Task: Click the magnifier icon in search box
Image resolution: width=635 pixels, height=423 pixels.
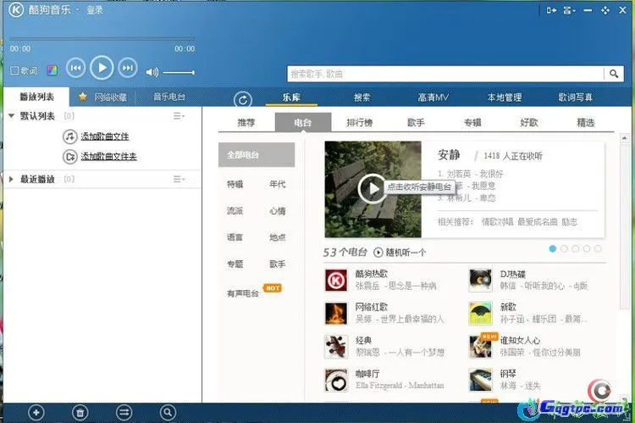Action: tap(616, 74)
